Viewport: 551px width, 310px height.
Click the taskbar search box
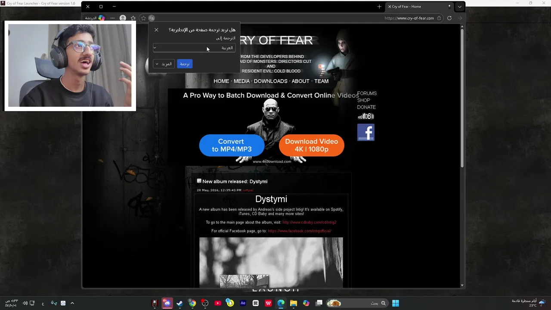pos(357,303)
